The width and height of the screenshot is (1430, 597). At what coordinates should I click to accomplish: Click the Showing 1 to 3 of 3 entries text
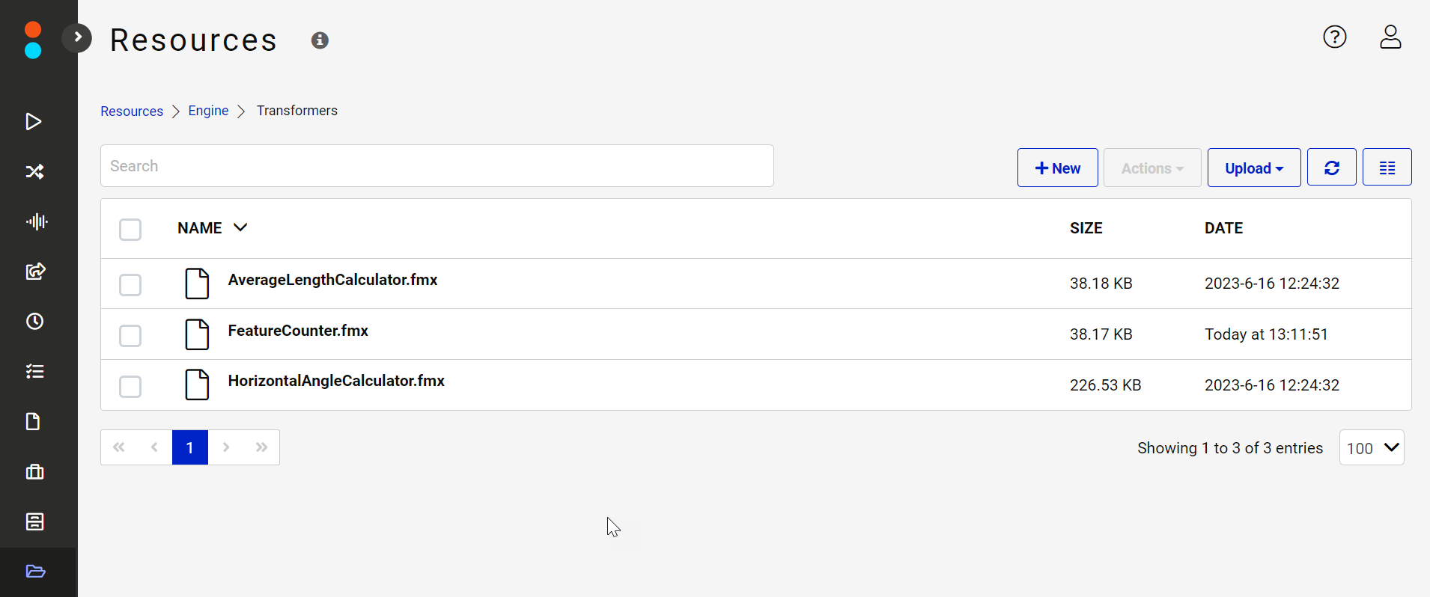pos(1229,448)
